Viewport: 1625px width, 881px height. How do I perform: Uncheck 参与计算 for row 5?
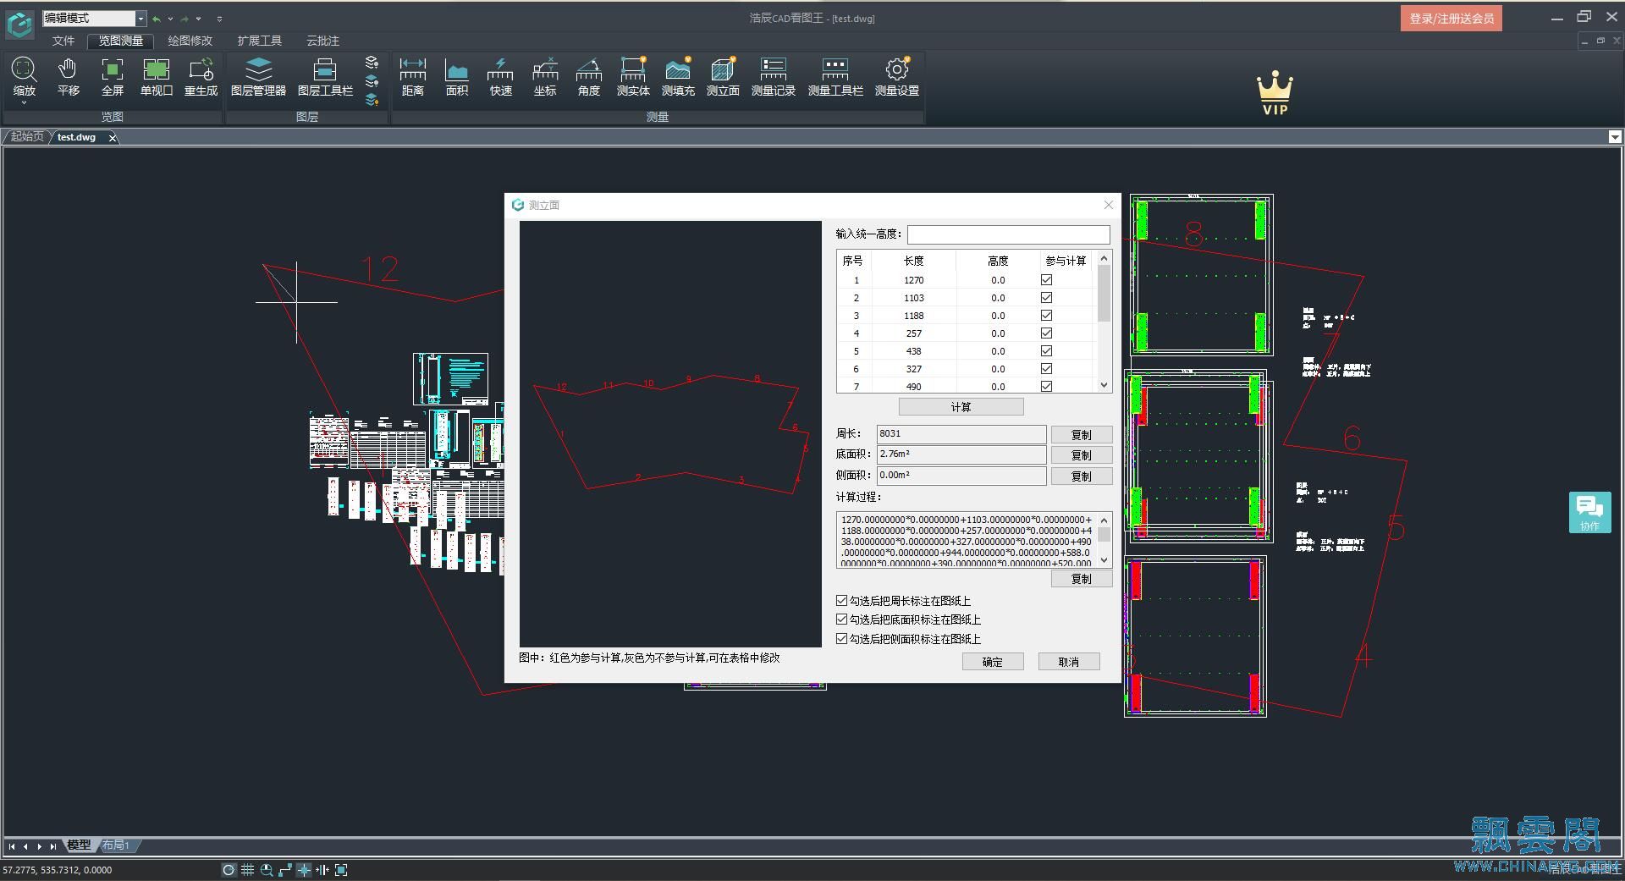(1046, 350)
